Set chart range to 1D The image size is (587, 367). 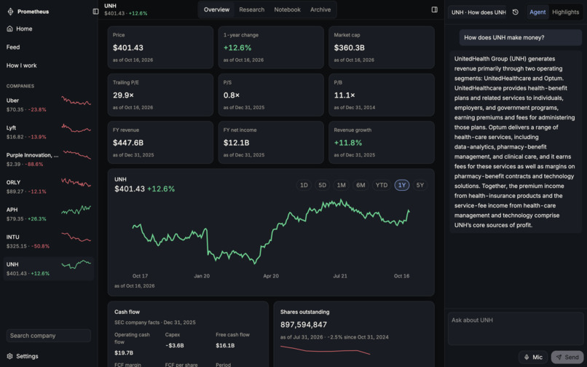click(304, 185)
